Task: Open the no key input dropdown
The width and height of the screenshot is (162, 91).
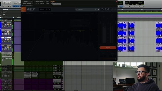Action: [x=29, y=6]
